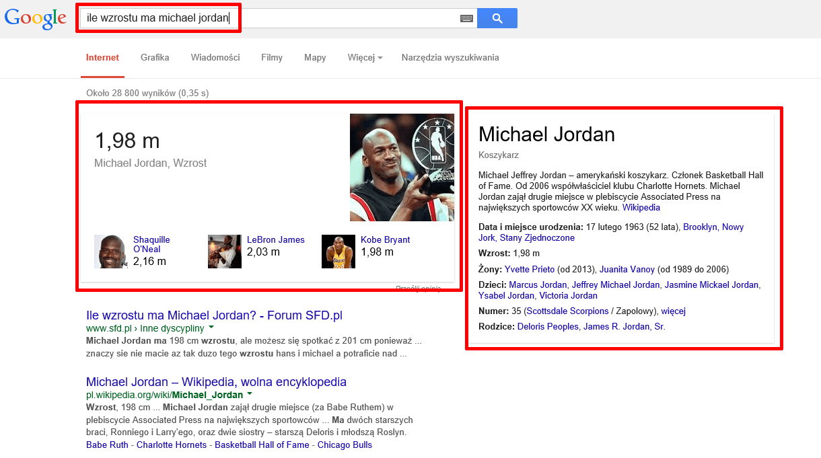The width and height of the screenshot is (821, 458).
Task: Expand the Więcej dropdown menu
Action: point(365,58)
